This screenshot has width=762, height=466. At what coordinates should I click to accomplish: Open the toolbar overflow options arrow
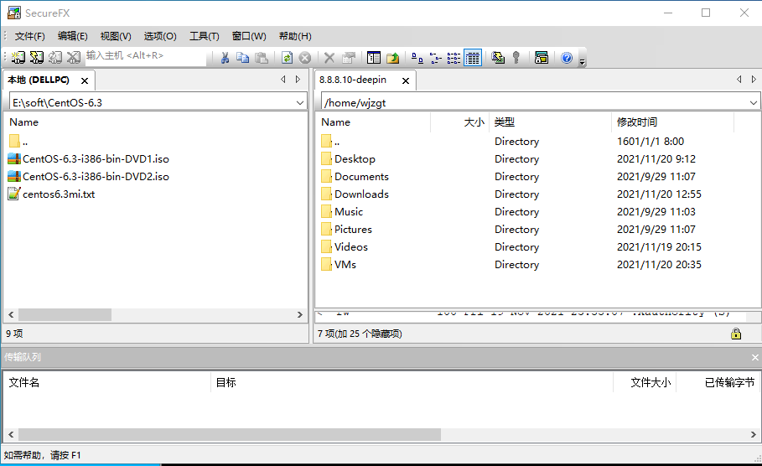coord(583,60)
